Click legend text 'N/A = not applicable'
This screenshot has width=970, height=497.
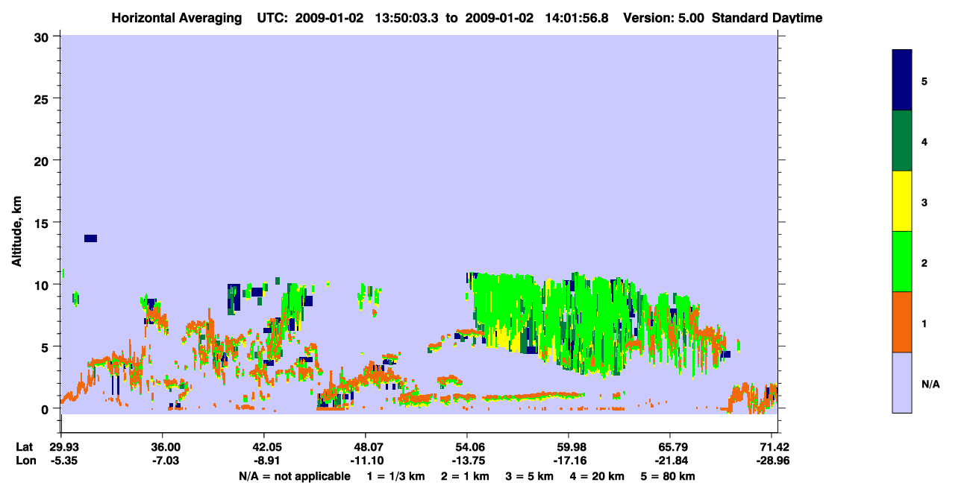295,476
